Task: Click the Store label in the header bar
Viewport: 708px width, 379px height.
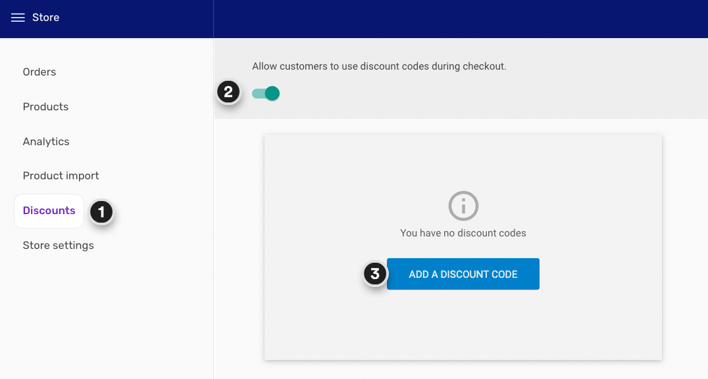Action: (x=45, y=18)
